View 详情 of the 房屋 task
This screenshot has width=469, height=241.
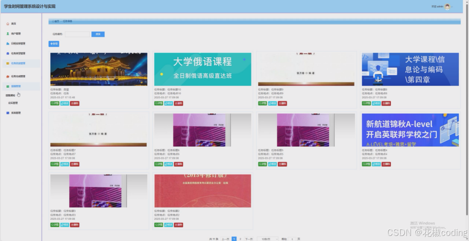click(x=55, y=103)
